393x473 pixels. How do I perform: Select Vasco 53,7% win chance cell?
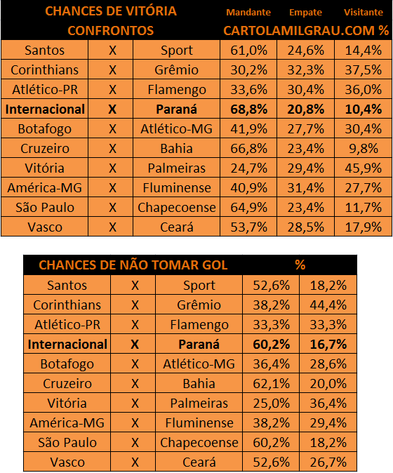(x=248, y=227)
